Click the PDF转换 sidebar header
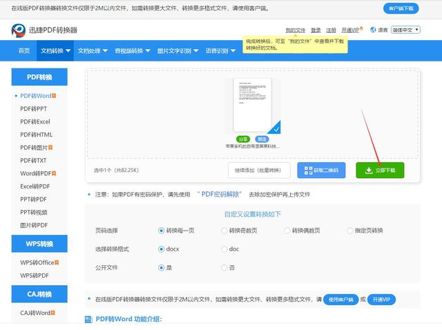 tap(39, 77)
